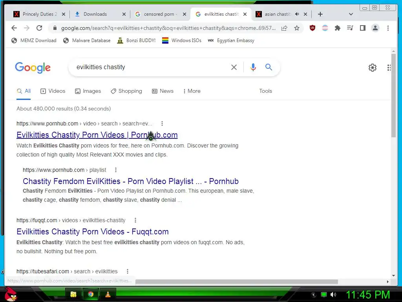Open the Bonzi BUDDY! bookmark
Image resolution: width=402 pixels, height=302 pixels.
[136, 41]
